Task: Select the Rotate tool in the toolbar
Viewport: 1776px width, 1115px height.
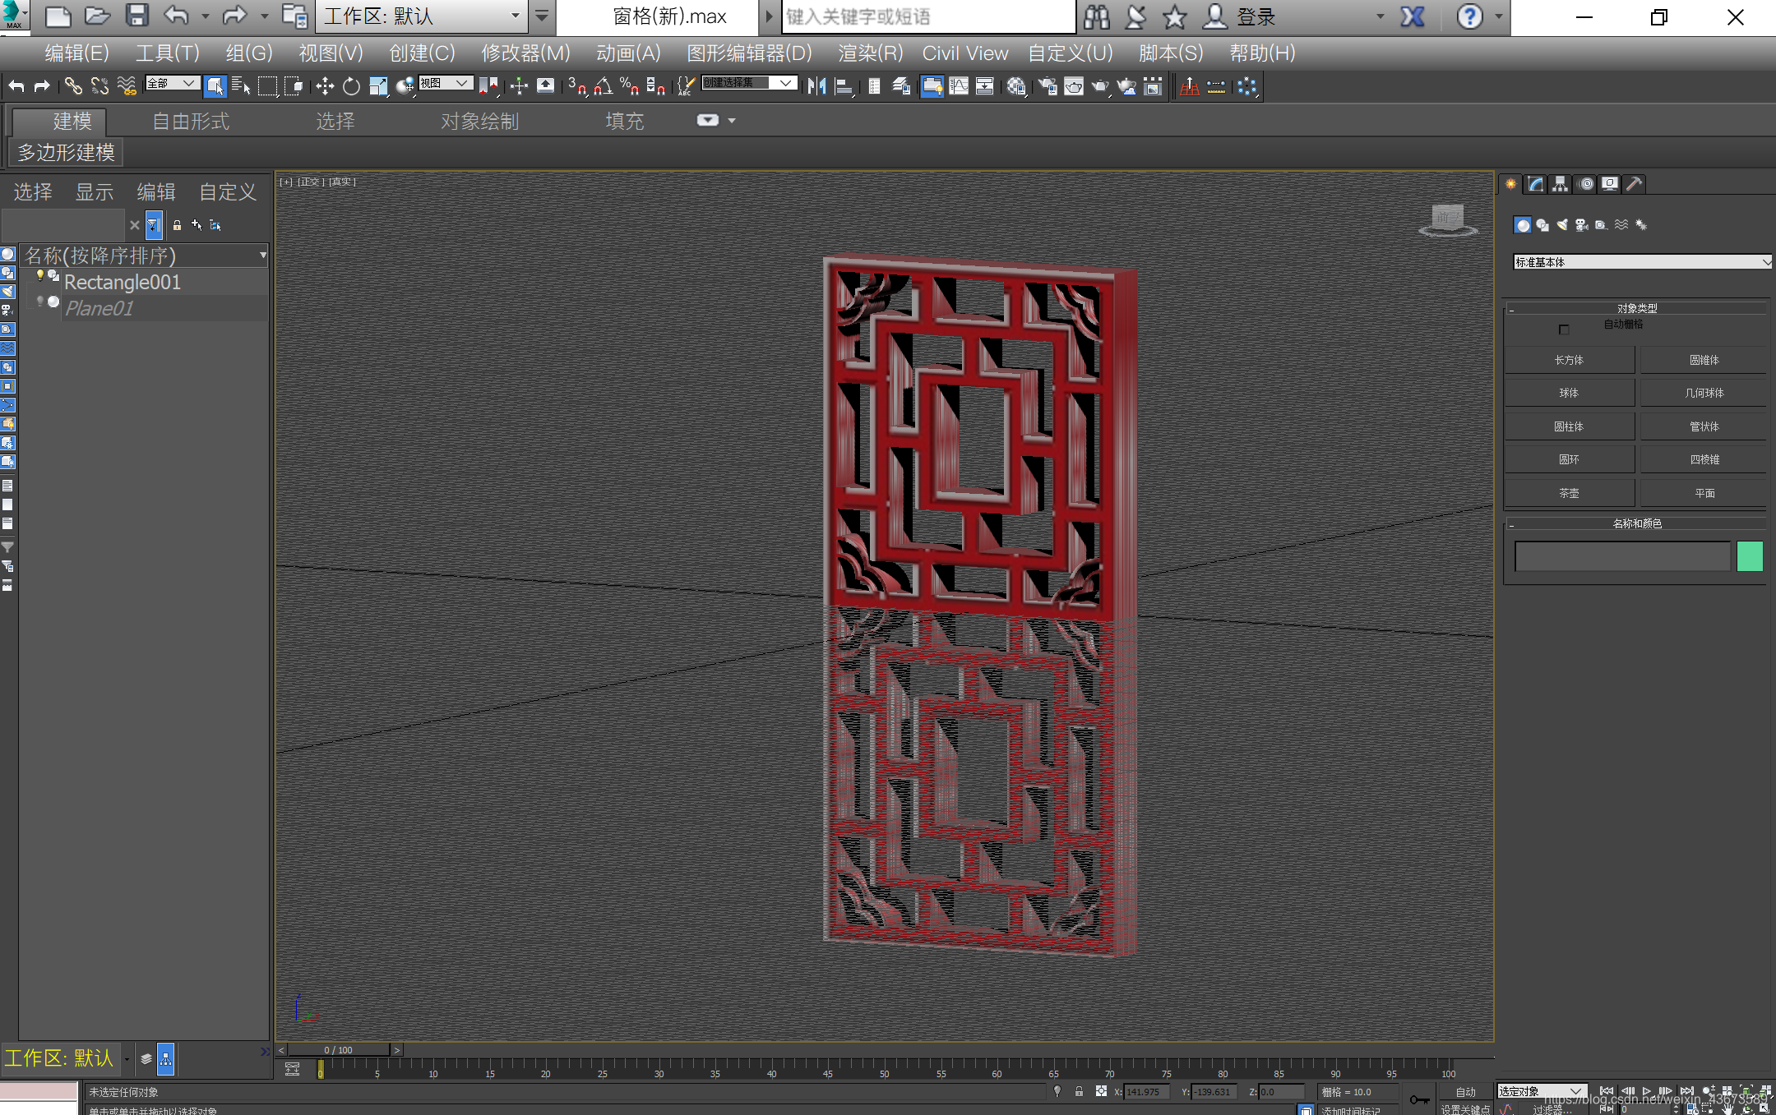Action: (x=352, y=86)
